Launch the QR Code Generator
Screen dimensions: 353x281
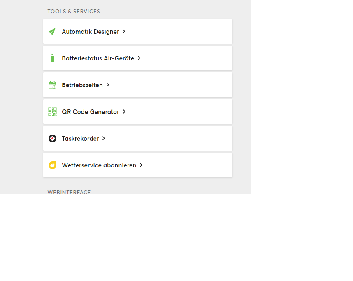click(x=91, y=112)
